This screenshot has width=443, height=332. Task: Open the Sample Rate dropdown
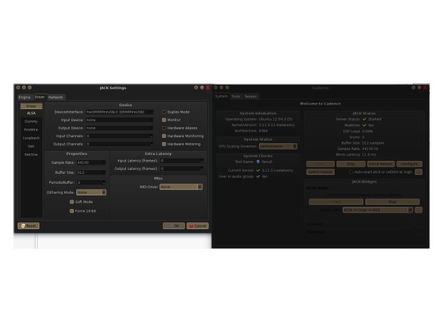[91, 163]
